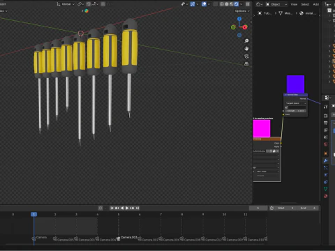Viewport: 335px width, 251px height.
Task: Click the UV map field on Normal Map node
Action: (x=296, y=107)
